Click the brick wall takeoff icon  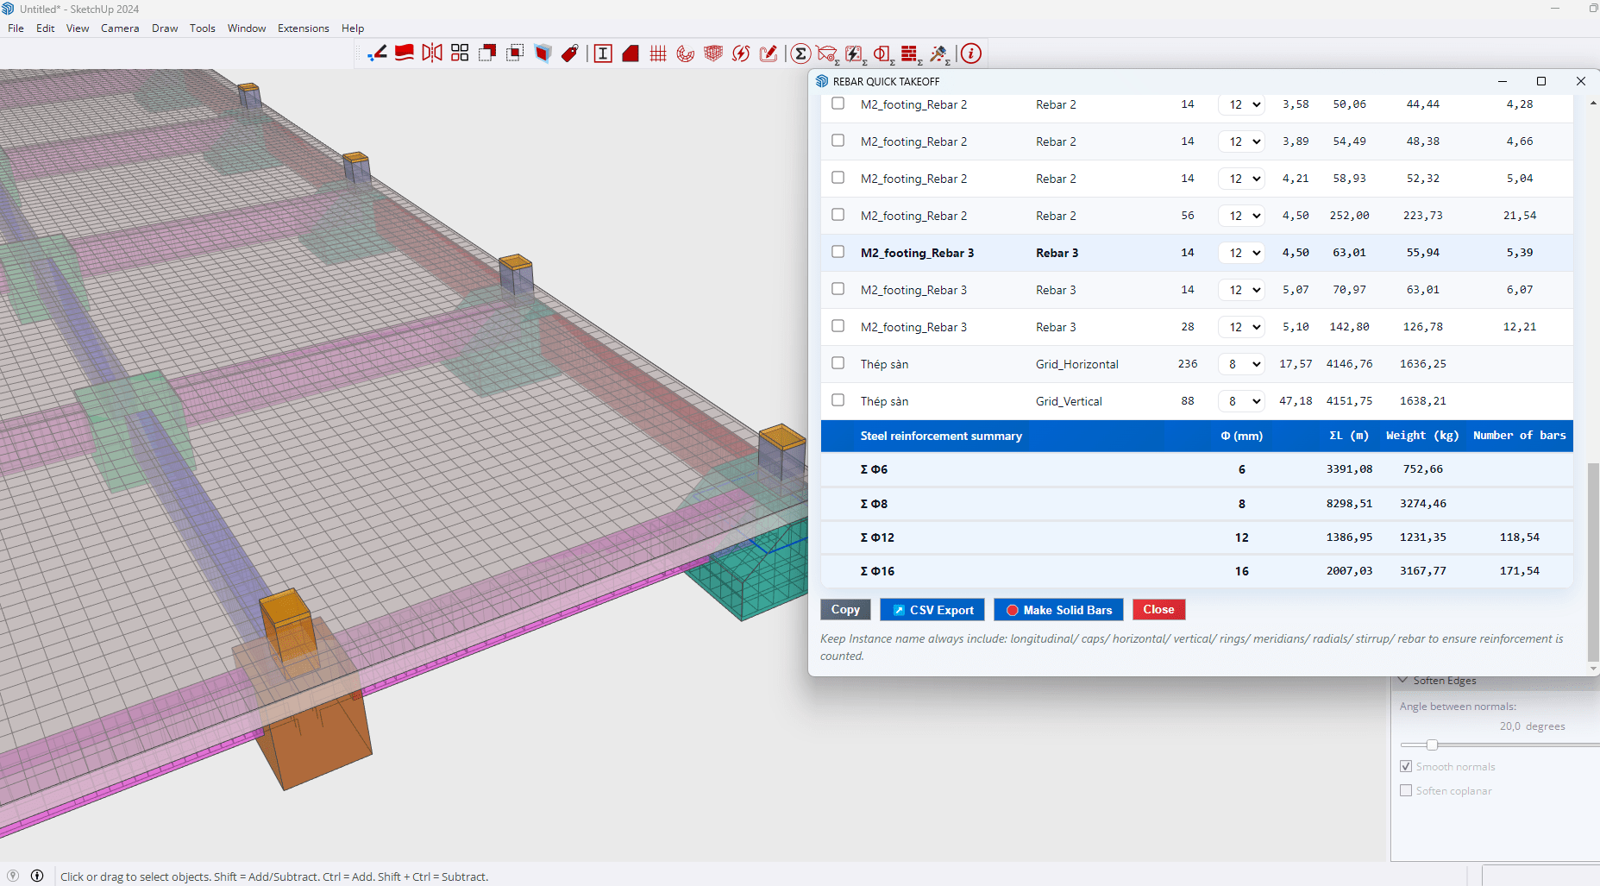[x=910, y=54]
